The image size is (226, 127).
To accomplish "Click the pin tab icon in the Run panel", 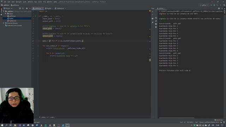I will tap(153, 23).
